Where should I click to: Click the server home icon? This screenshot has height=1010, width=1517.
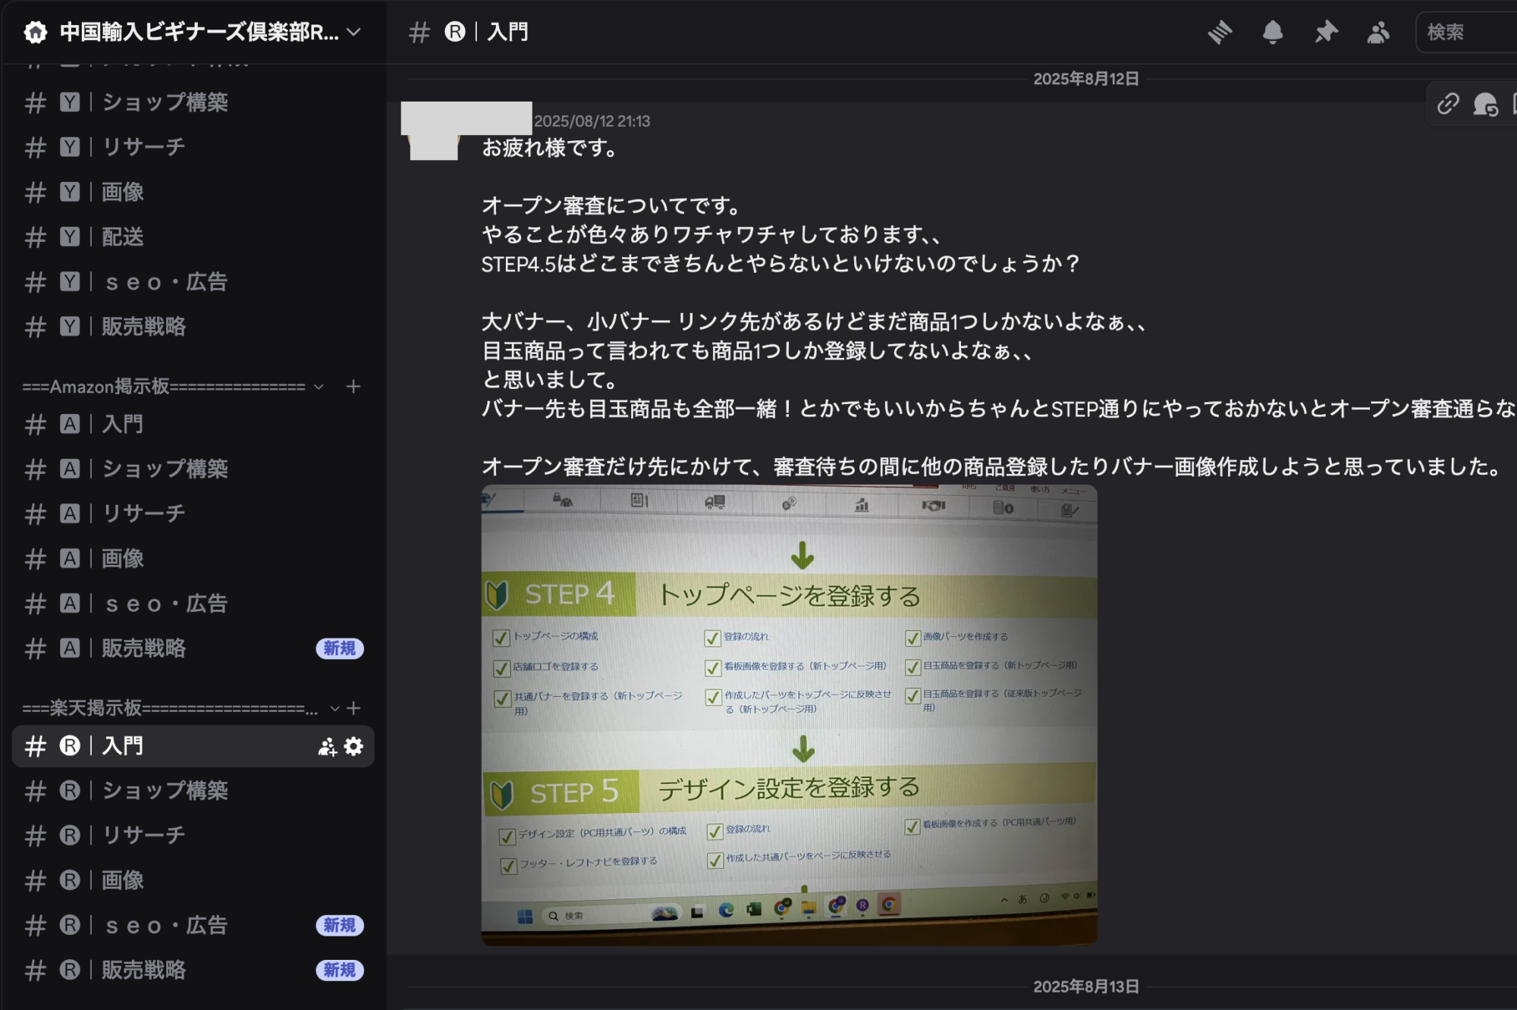point(35,32)
